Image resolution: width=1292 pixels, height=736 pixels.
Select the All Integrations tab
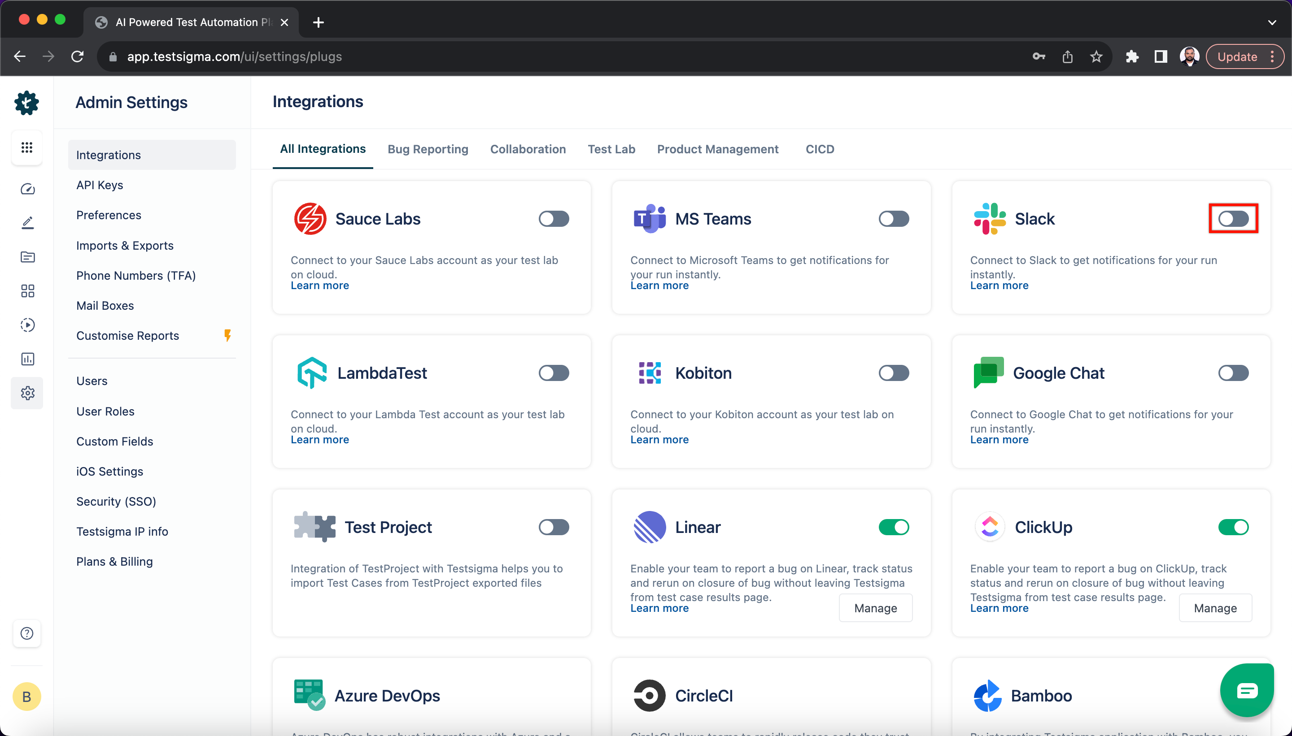pos(323,149)
